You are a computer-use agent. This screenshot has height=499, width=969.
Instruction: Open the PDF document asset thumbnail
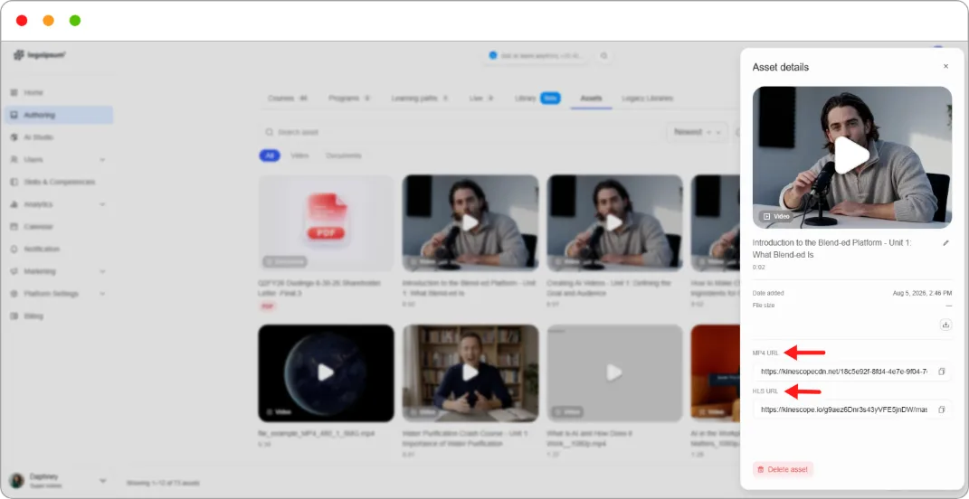click(x=327, y=223)
